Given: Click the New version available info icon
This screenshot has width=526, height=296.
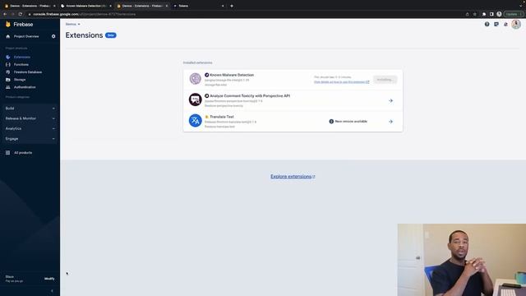Looking at the screenshot, I should click(x=331, y=122).
